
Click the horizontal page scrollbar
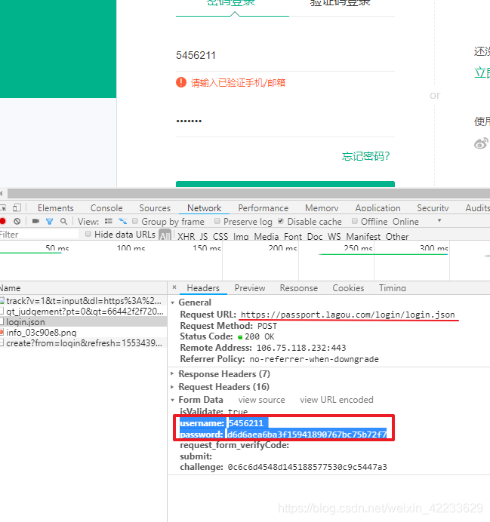pyautogui.click(x=248, y=193)
